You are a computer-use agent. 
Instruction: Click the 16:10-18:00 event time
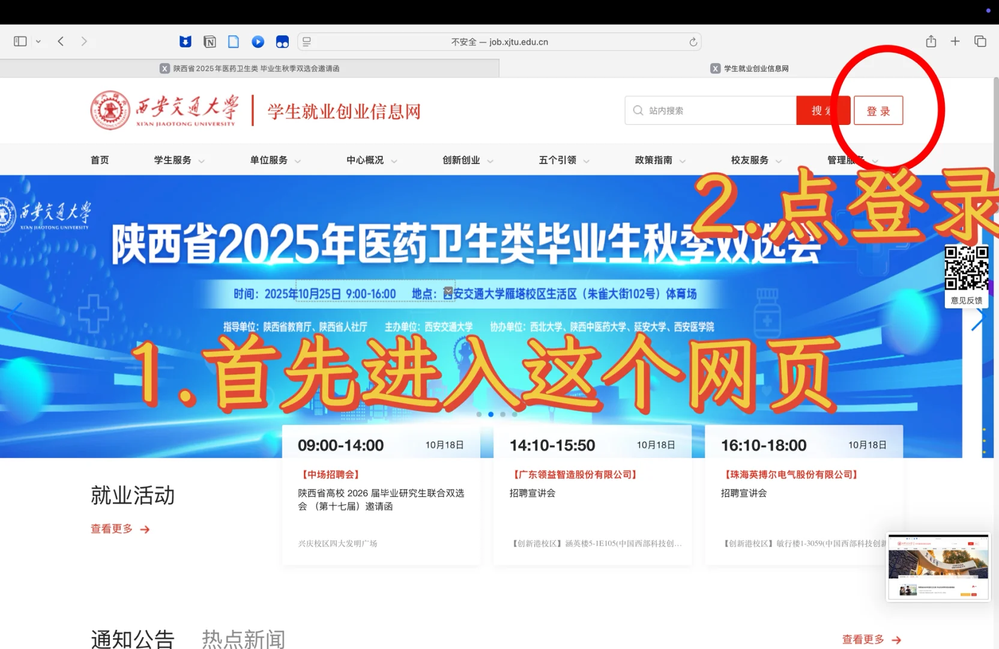(x=764, y=445)
